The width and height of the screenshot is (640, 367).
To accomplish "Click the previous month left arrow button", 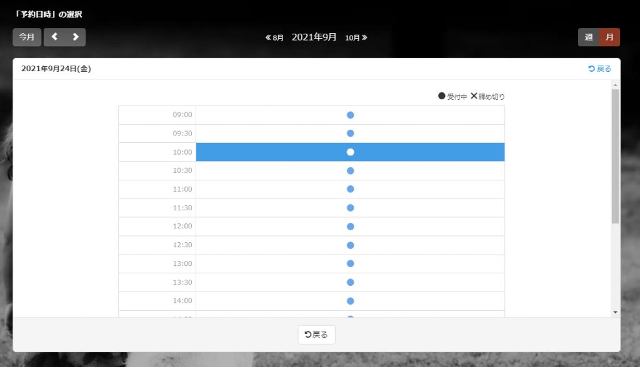I will tap(54, 37).
